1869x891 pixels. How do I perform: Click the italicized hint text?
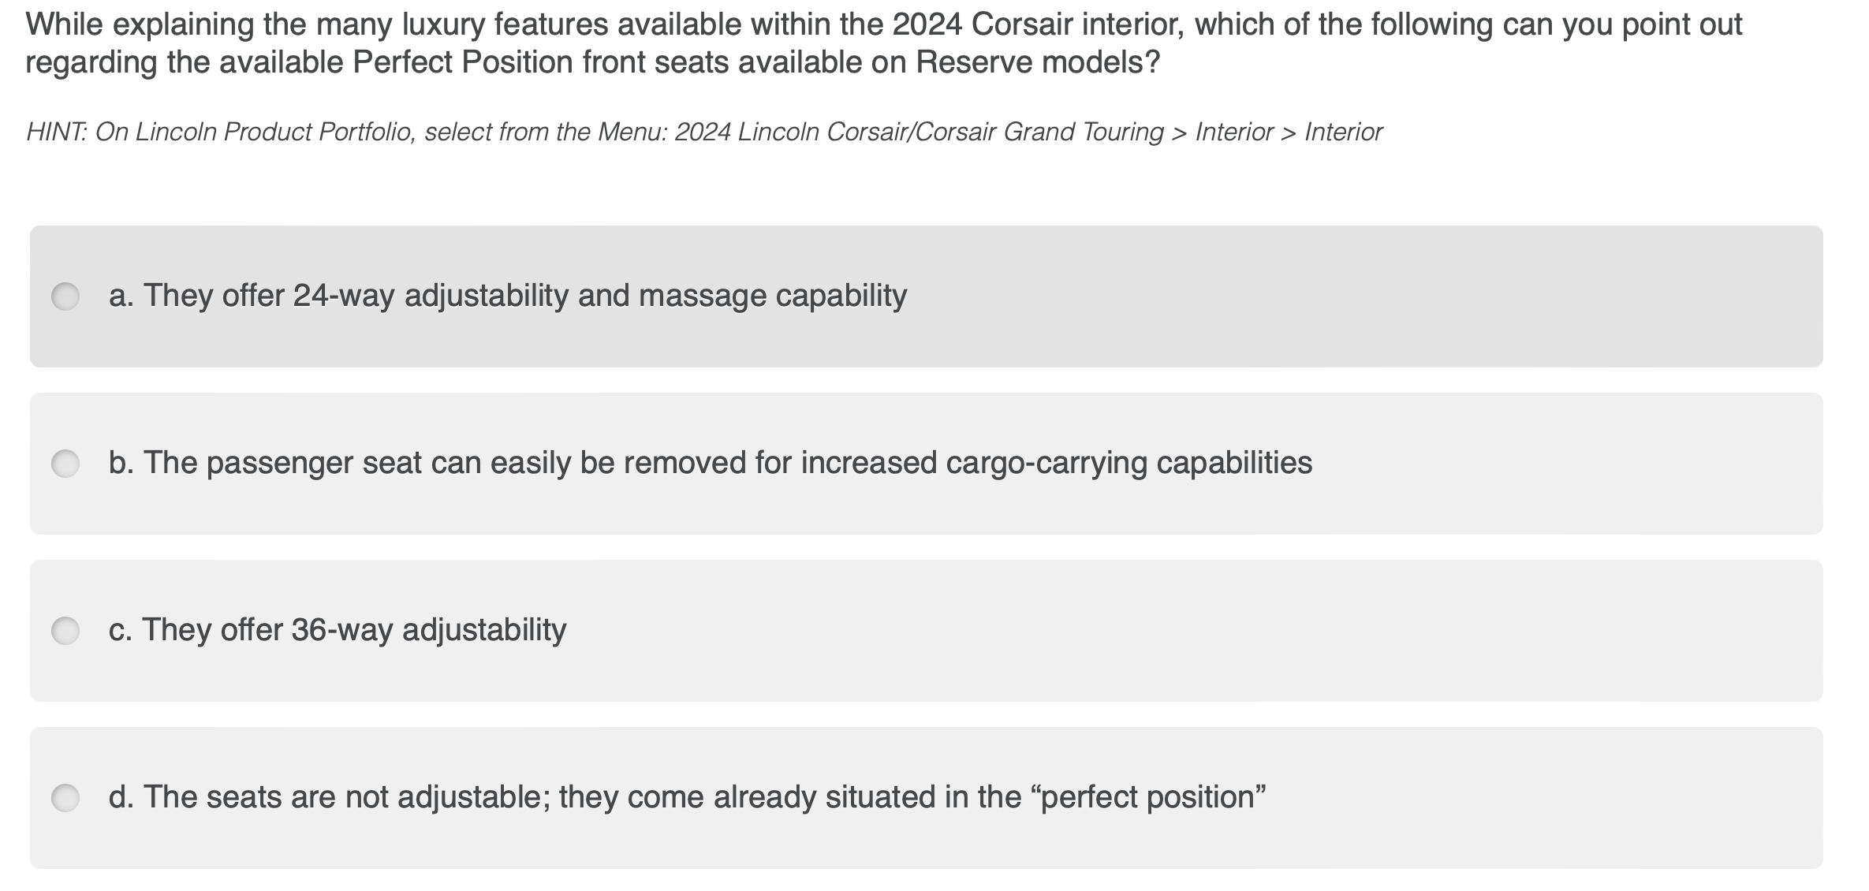coord(702,132)
